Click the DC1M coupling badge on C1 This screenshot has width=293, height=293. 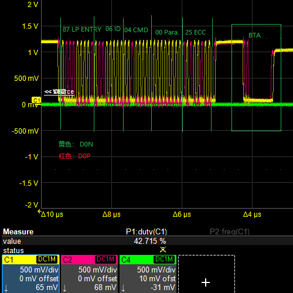click(47, 259)
